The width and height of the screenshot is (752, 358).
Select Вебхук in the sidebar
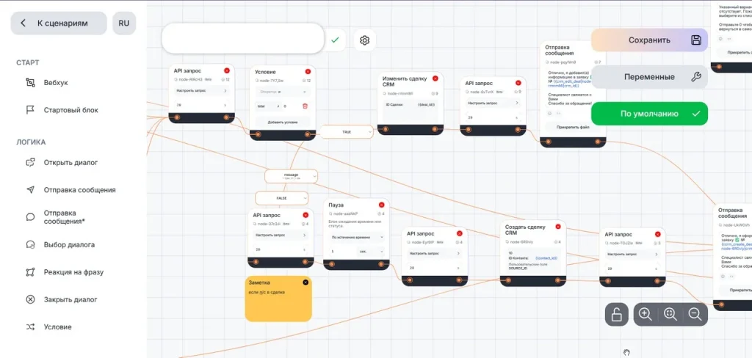pos(56,83)
